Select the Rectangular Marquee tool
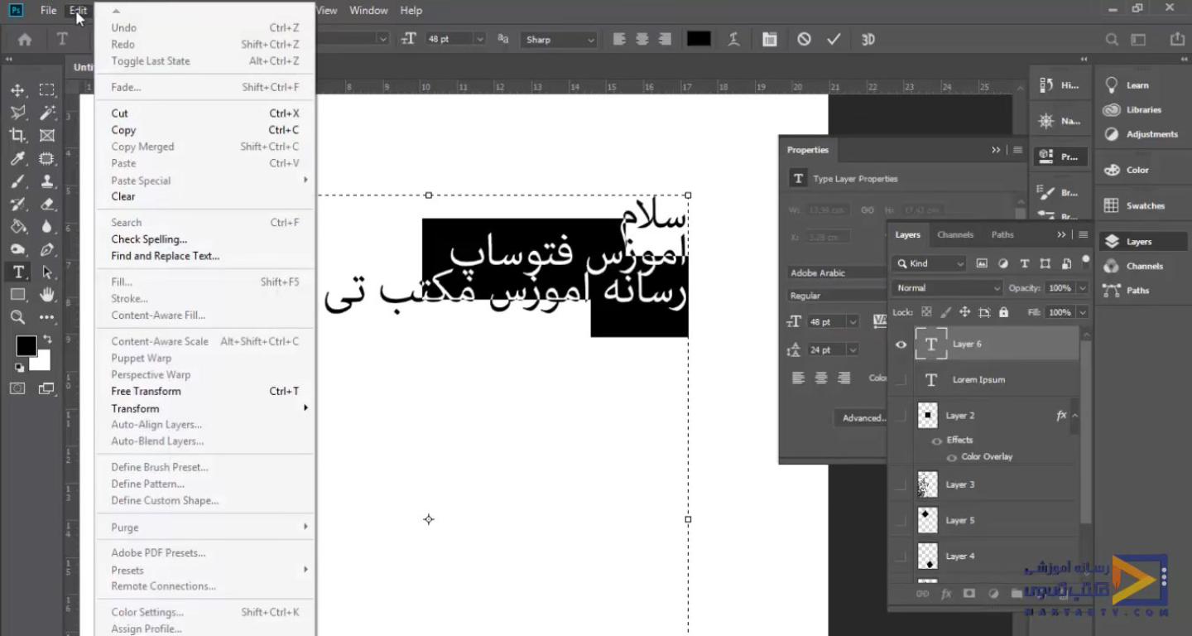 click(x=47, y=90)
